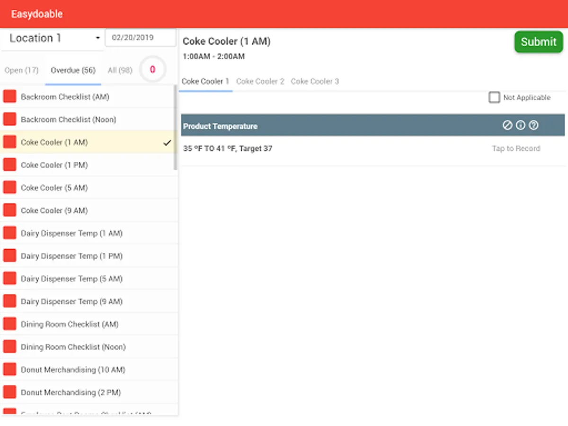Switch to the Open (17) tab
The height and width of the screenshot is (426, 568).
click(21, 71)
